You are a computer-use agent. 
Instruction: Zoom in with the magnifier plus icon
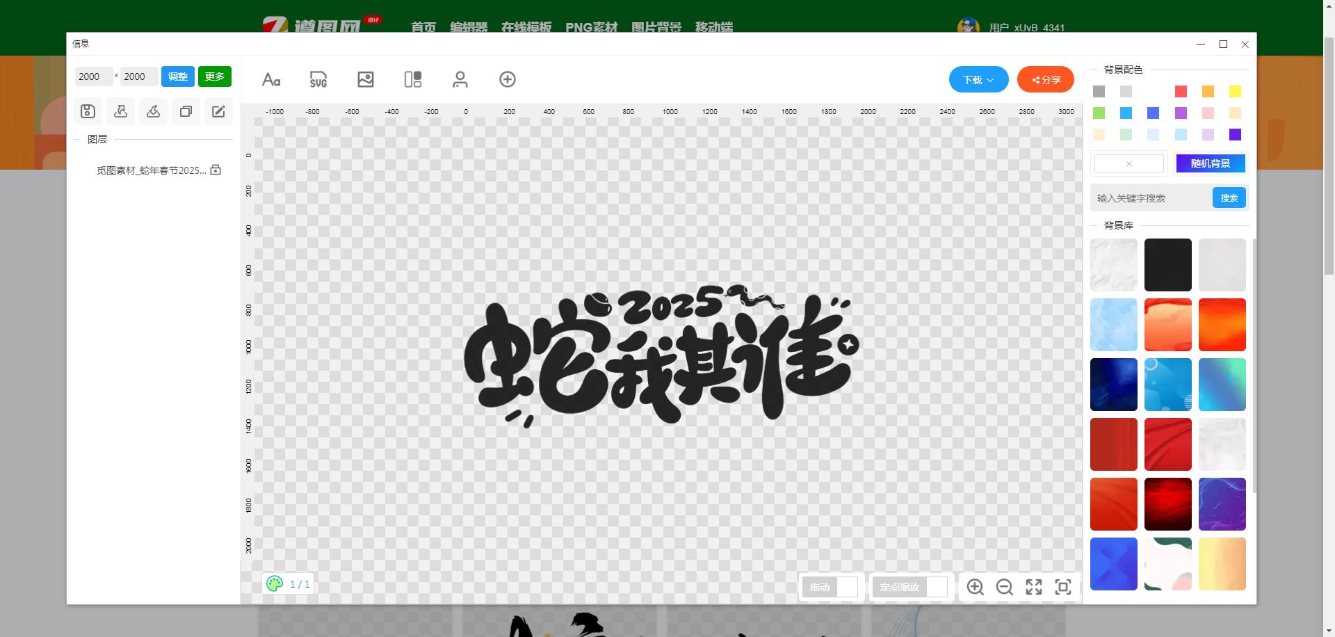pyautogui.click(x=975, y=587)
